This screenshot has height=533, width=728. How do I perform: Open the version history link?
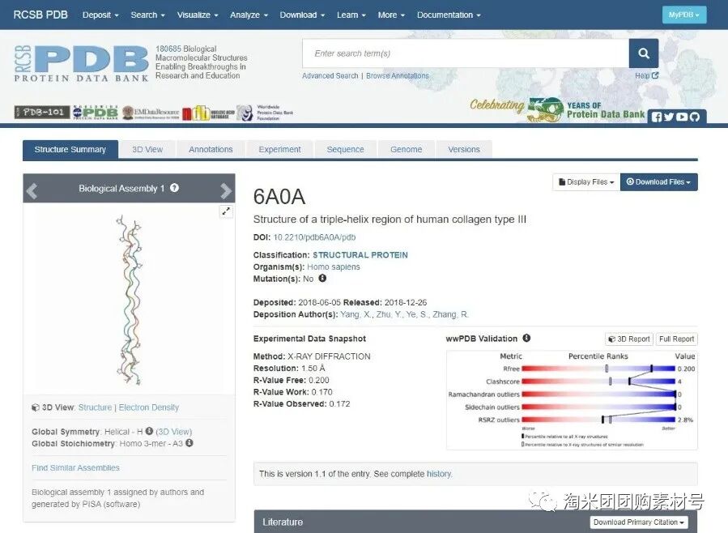click(x=439, y=474)
